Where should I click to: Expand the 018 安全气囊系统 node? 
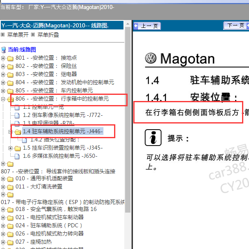click(3, 209)
